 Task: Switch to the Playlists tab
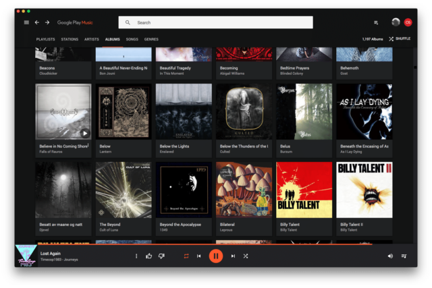pos(45,39)
